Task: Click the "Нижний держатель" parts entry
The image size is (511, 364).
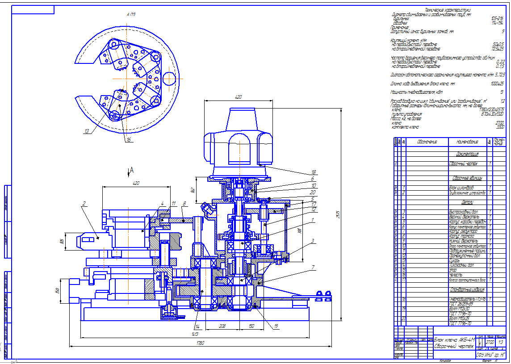Action: coord(464,241)
